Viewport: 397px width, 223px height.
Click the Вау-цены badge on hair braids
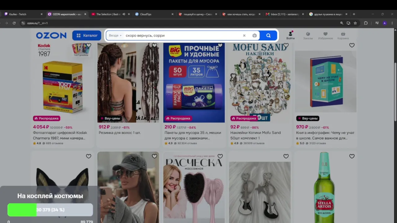click(110, 118)
